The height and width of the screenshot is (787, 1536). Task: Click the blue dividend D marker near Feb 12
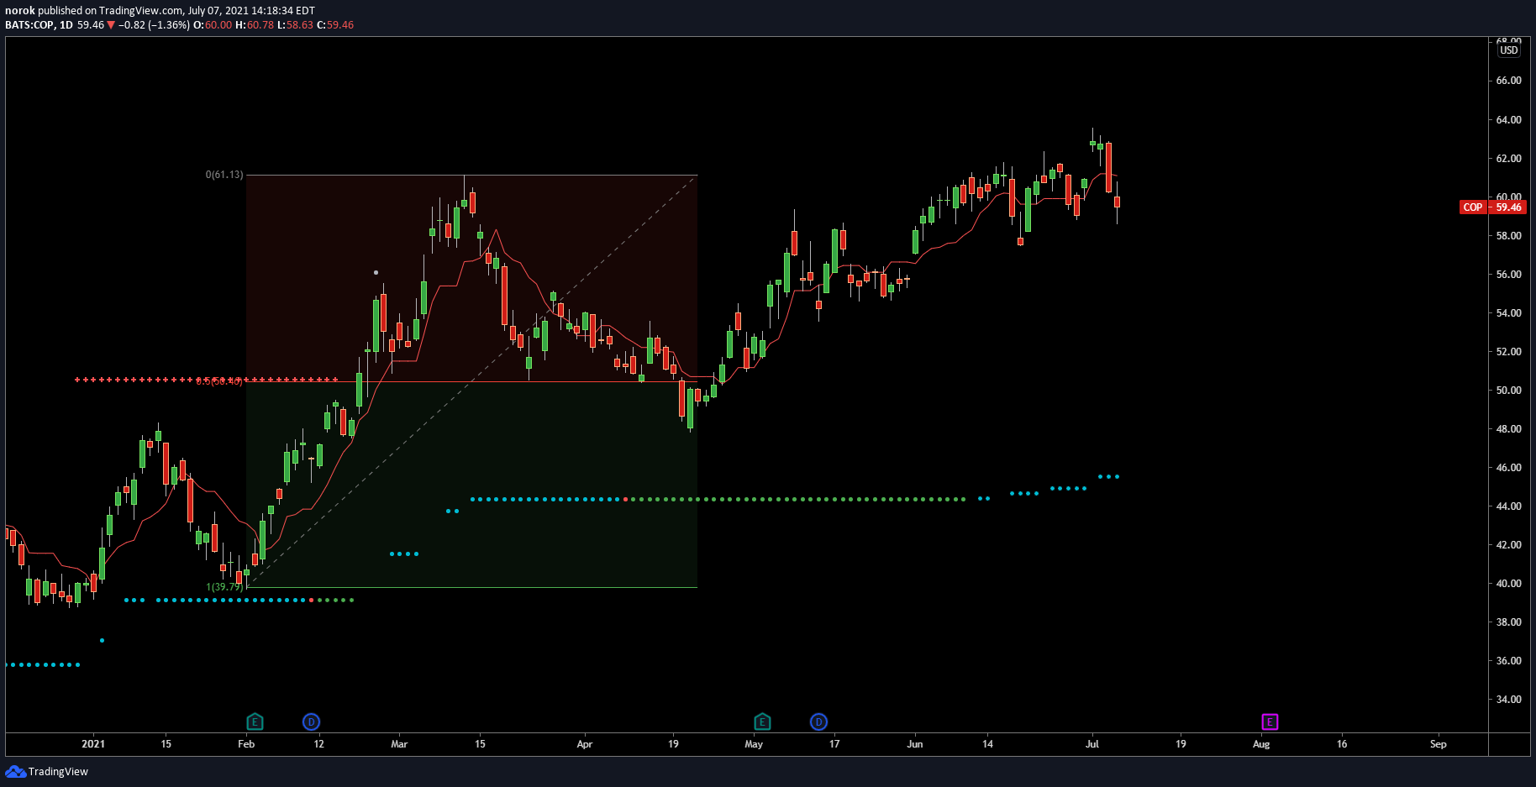pyautogui.click(x=311, y=721)
